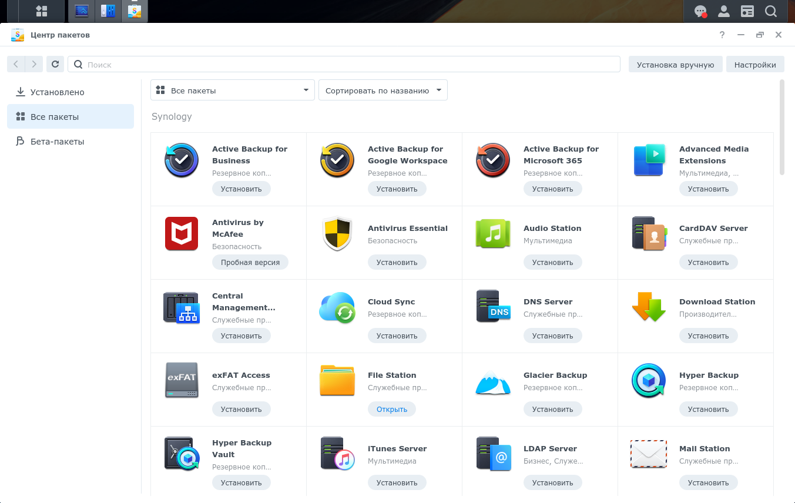The height and width of the screenshot is (503, 795).
Task: Select the exFAT Access drive icon
Action: (x=182, y=380)
